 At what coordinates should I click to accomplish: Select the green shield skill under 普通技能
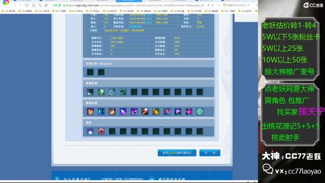101,92
